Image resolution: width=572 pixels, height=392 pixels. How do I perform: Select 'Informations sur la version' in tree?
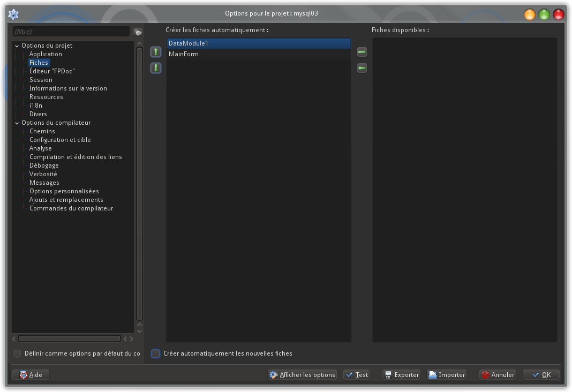(x=68, y=88)
